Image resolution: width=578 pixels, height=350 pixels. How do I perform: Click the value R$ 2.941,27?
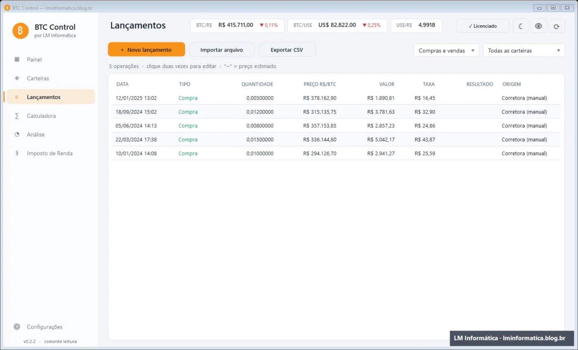click(381, 153)
